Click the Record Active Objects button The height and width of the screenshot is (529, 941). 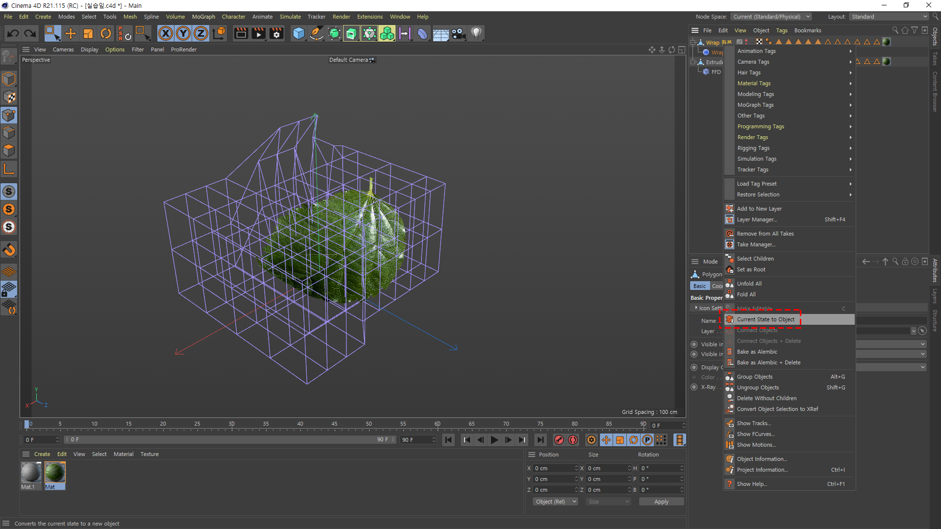(x=559, y=440)
